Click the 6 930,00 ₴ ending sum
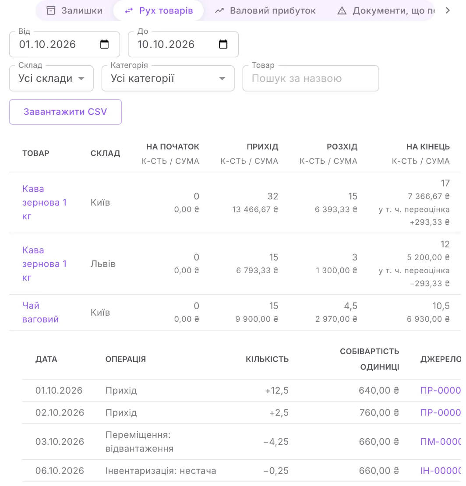Image resolution: width=466 pixels, height=486 pixels. click(428, 319)
